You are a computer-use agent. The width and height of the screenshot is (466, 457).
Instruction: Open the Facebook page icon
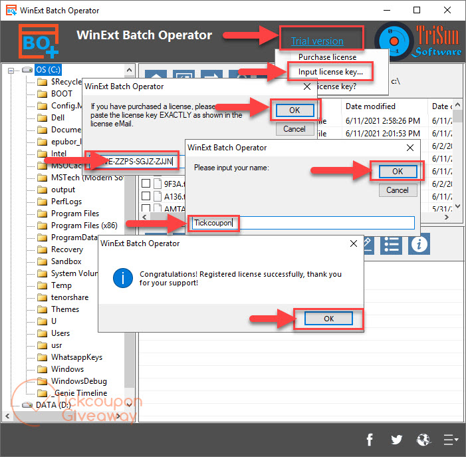pos(370,440)
